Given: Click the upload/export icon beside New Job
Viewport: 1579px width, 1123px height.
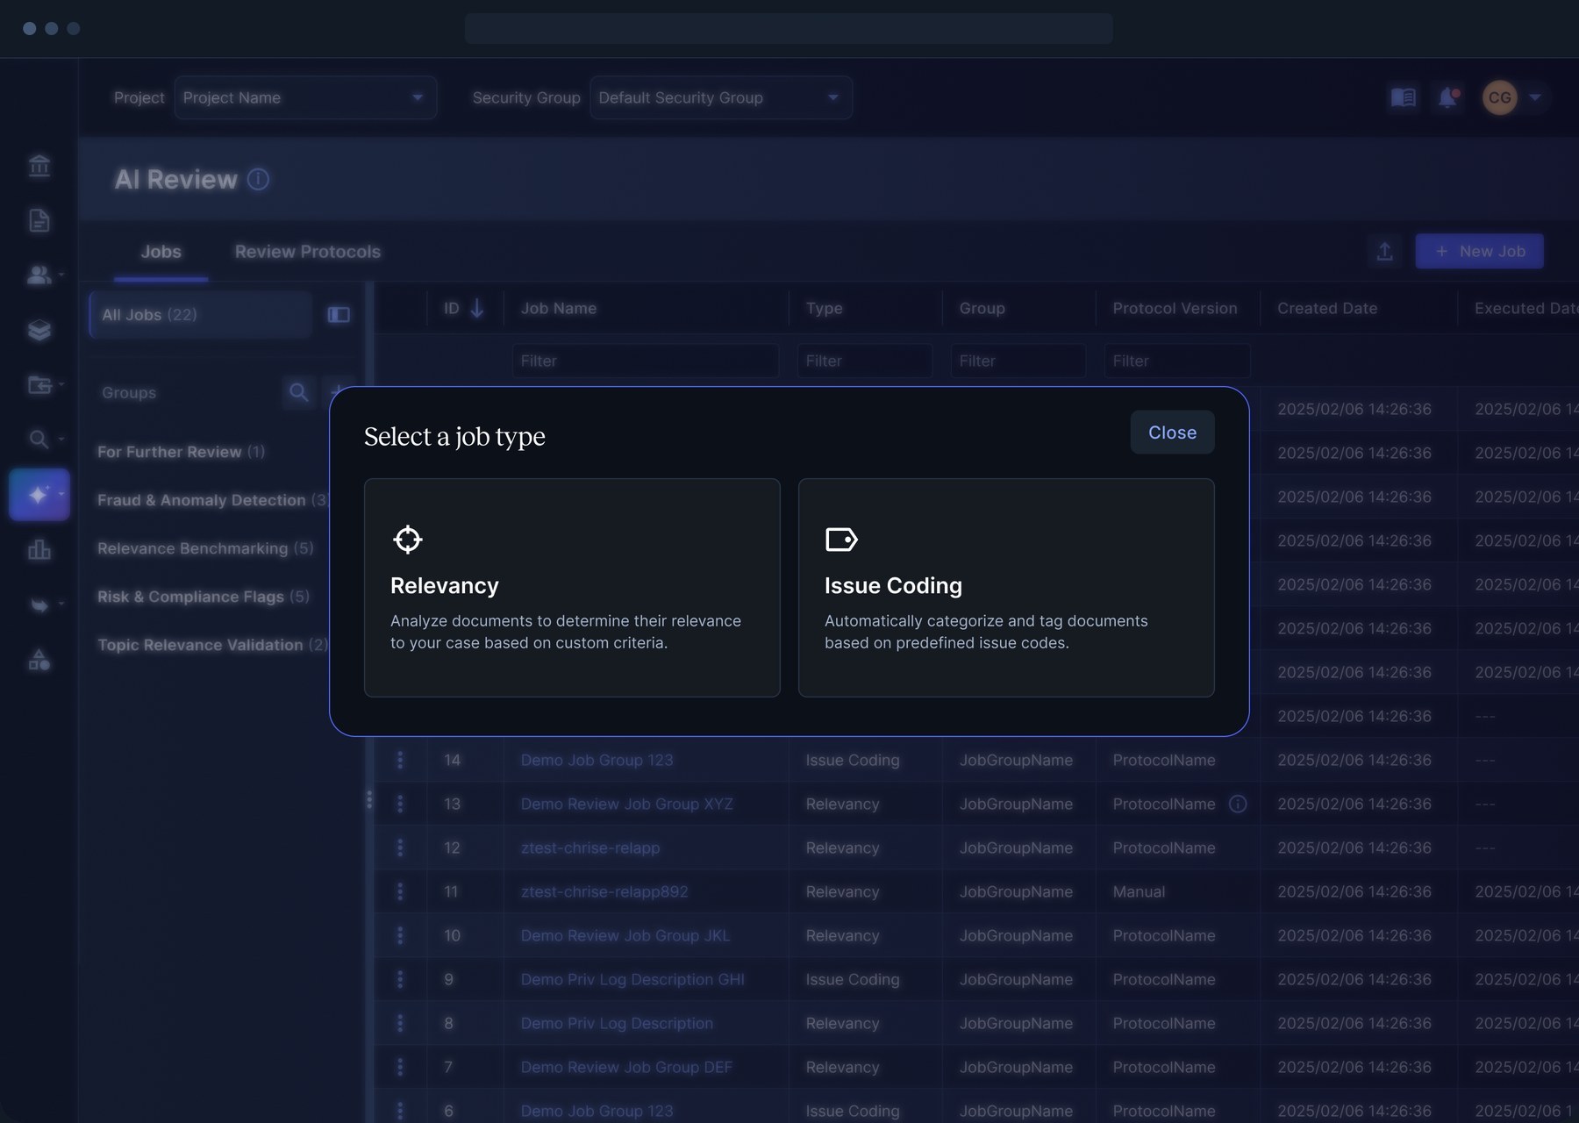Looking at the screenshot, I should 1384,252.
